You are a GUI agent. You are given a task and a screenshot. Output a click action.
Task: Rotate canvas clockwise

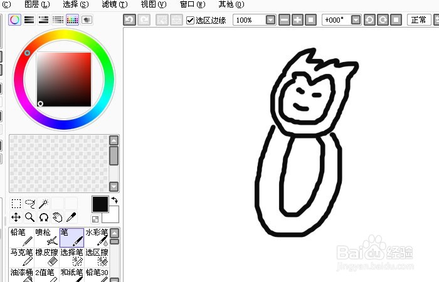[x=383, y=20]
